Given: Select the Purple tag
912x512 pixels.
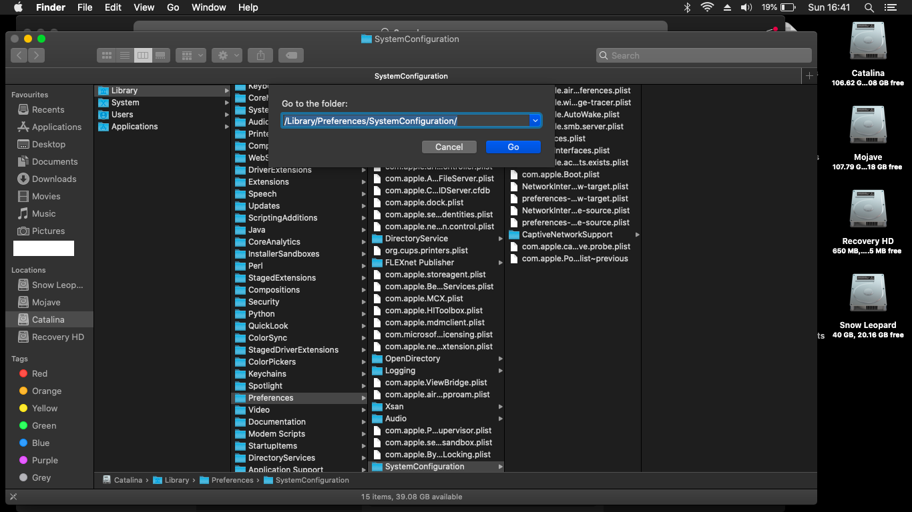Looking at the screenshot, I should tap(45, 461).
